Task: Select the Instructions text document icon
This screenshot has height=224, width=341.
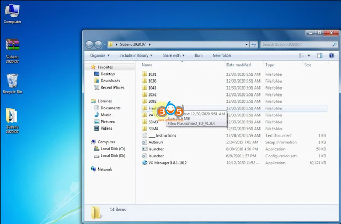Action: point(144,135)
